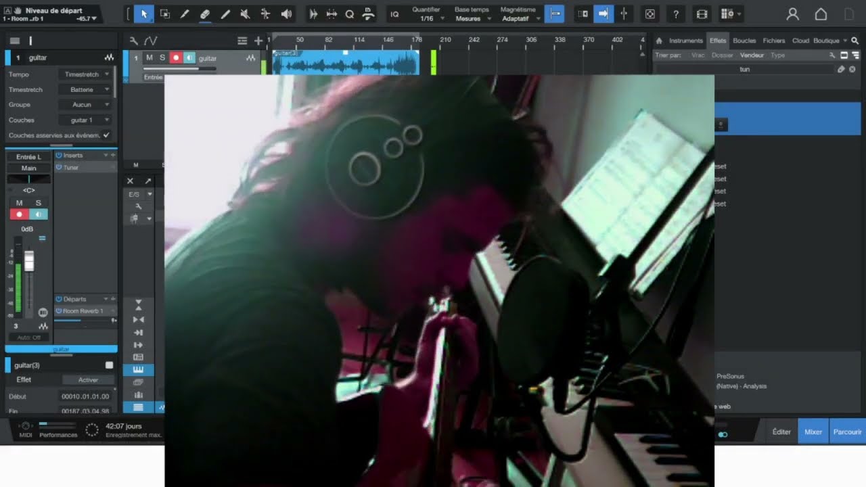Click the IQ button in toolbar
Image resolution: width=866 pixels, height=487 pixels.
coord(394,14)
